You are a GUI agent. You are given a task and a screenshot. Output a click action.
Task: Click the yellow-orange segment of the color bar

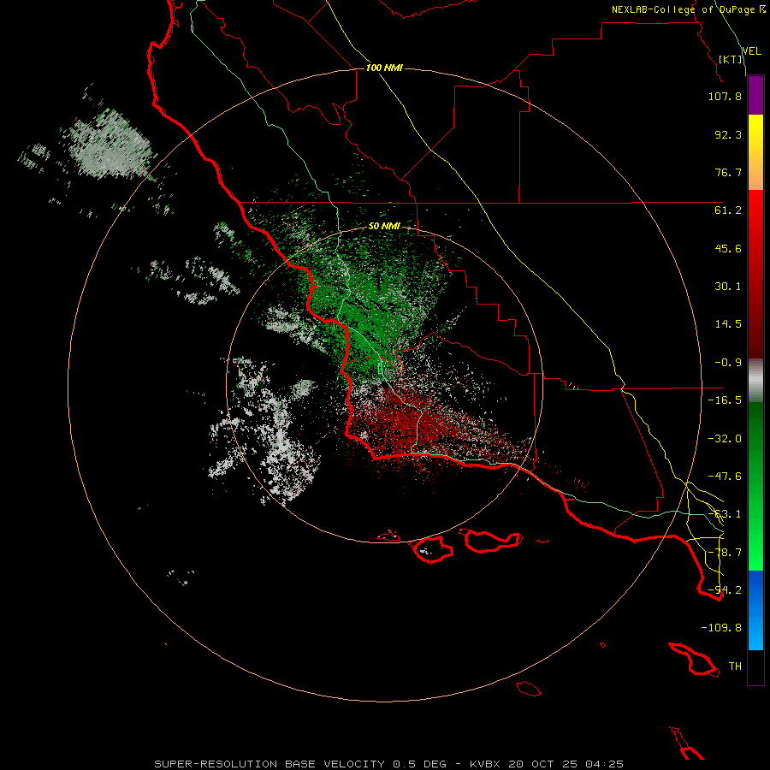[x=755, y=152]
